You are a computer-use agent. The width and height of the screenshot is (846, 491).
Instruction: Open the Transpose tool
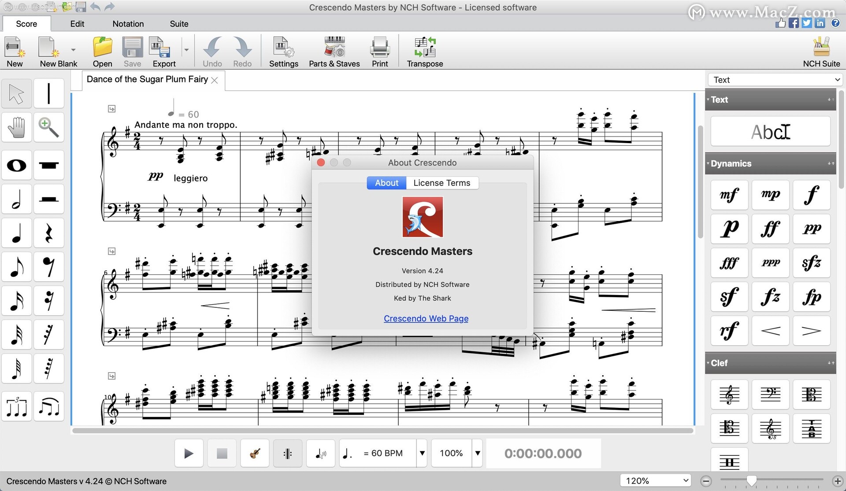pos(425,52)
